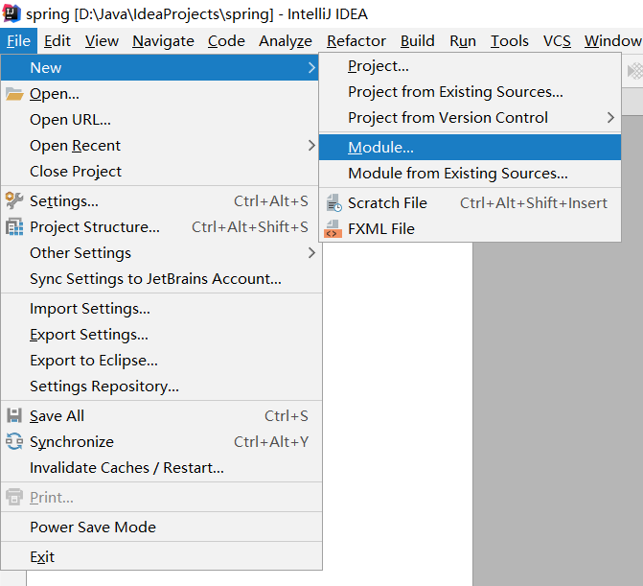Select Close Project
Viewport: 643px width, 586px height.
[x=76, y=172]
